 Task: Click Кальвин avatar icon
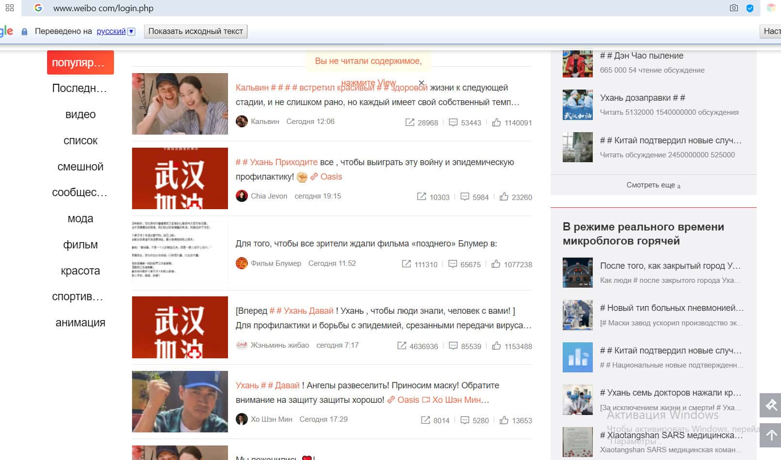click(242, 122)
